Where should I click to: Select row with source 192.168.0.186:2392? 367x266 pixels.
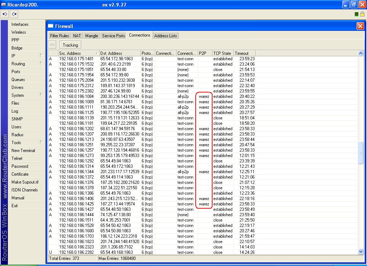(x=203, y=252)
